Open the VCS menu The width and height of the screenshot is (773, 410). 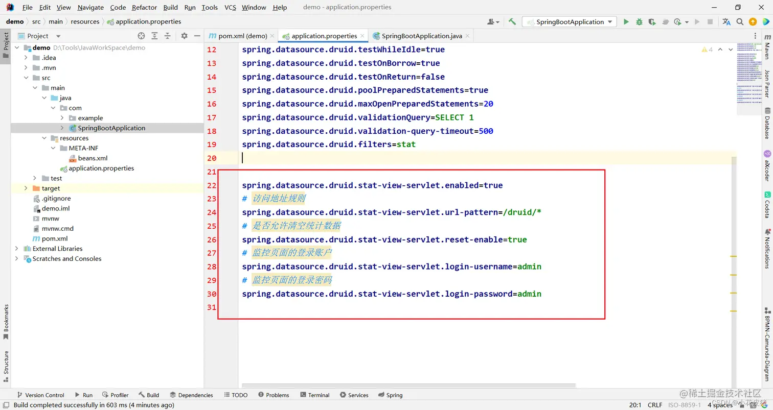[230, 7]
